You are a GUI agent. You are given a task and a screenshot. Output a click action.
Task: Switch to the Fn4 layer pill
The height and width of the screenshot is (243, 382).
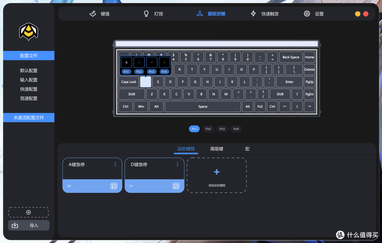pyautogui.click(x=236, y=129)
